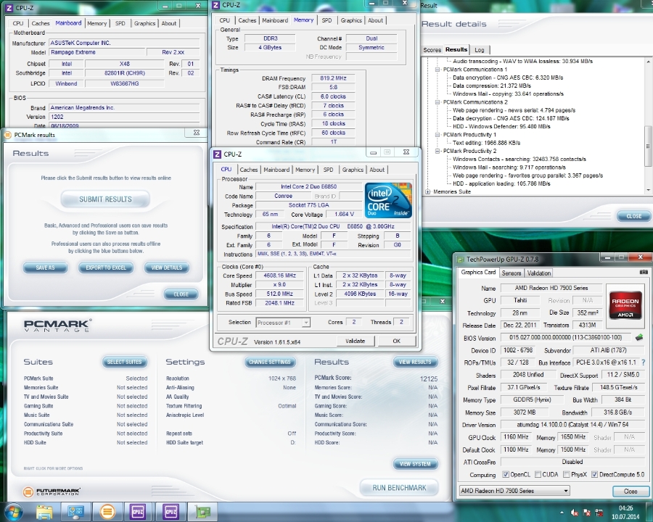Click the RUN BENCHMARK button

(399, 487)
